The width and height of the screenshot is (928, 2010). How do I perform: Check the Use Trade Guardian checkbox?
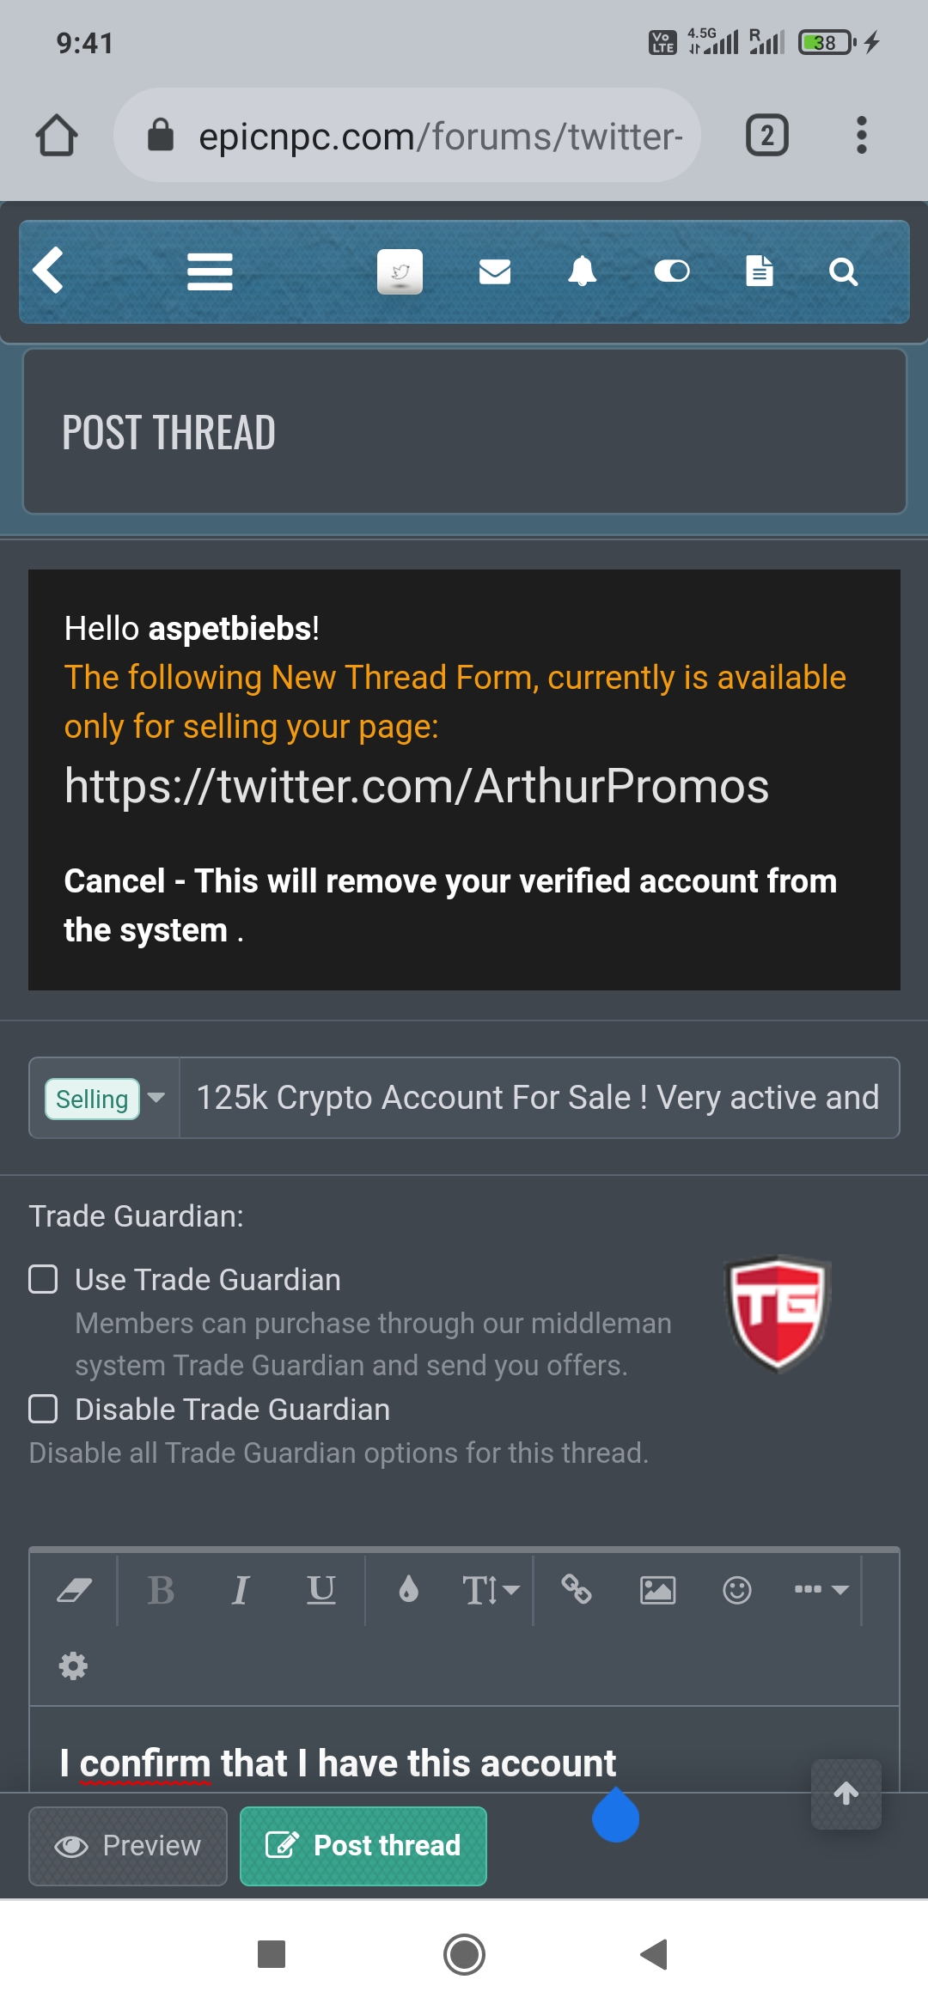43,1279
